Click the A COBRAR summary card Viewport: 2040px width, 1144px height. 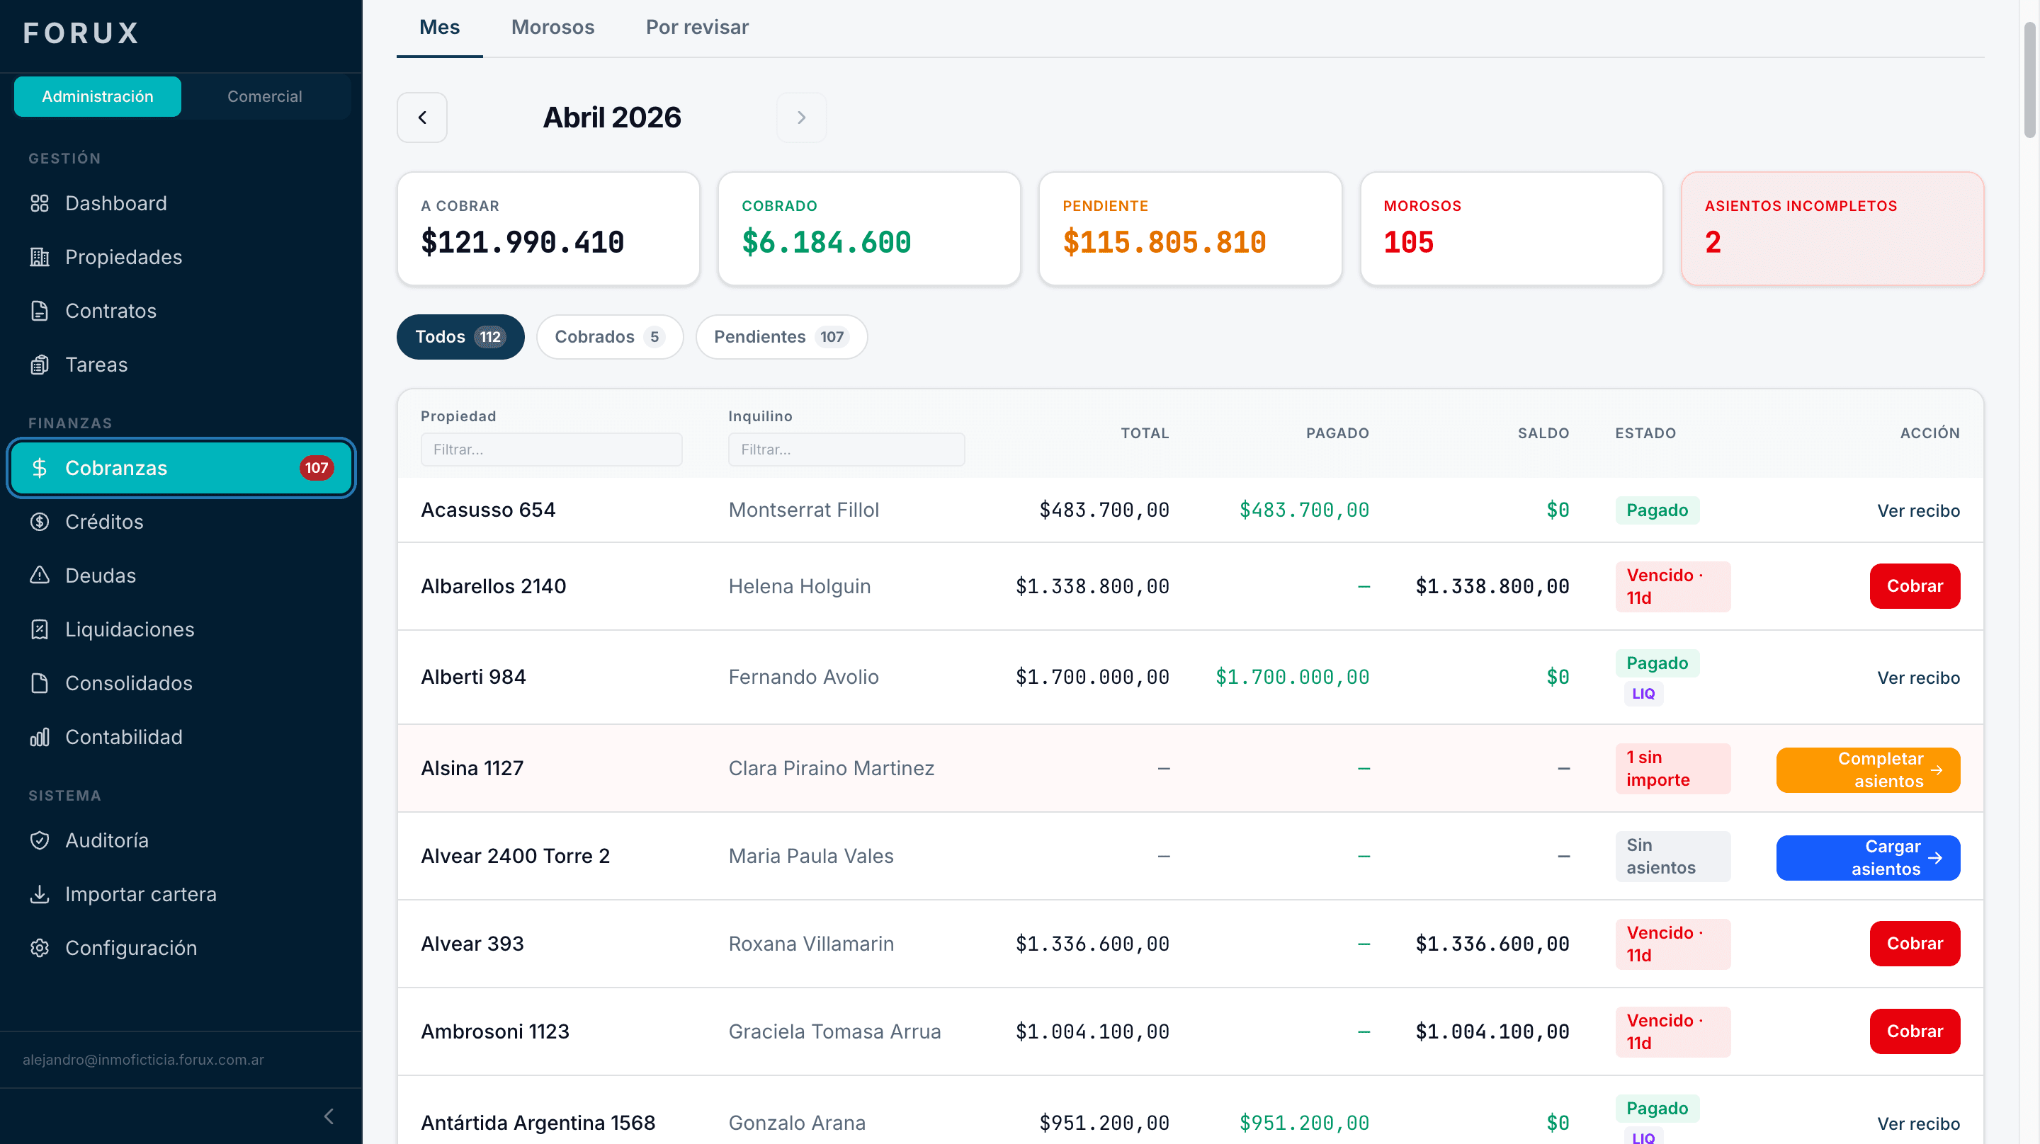(548, 229)
